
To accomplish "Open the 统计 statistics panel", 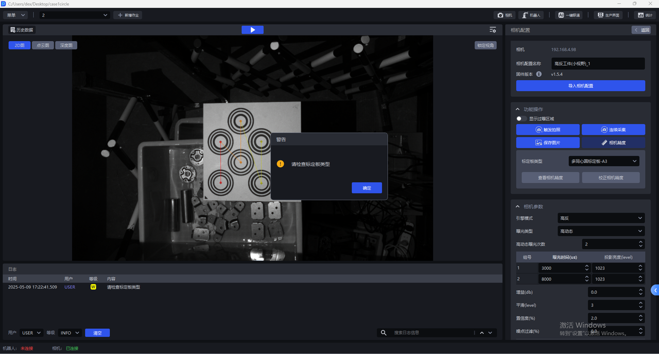I will tap(645, 15).
